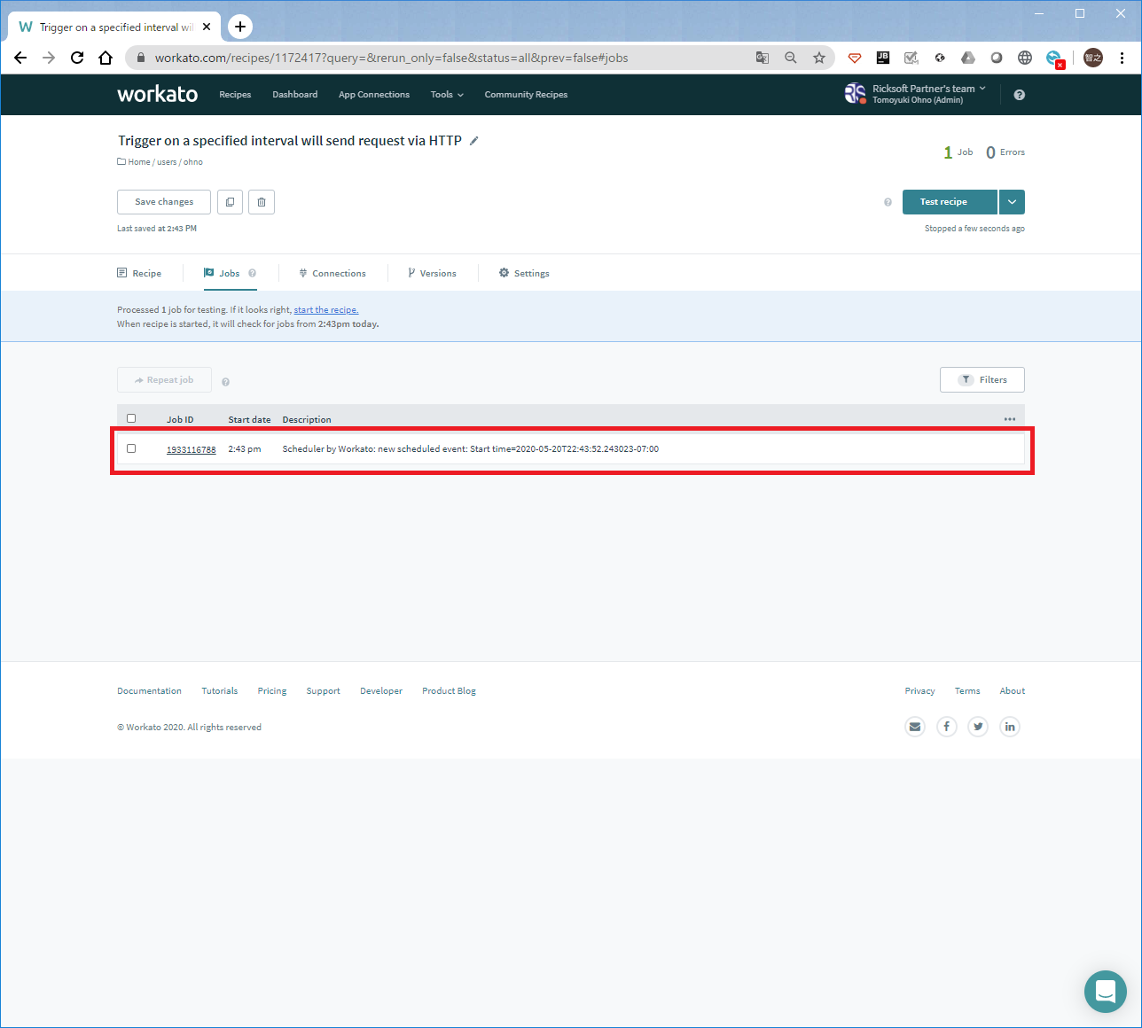Click the browser address bar URL
This screenshot has width=1142, height=1028.
click(x=392, y=58)
